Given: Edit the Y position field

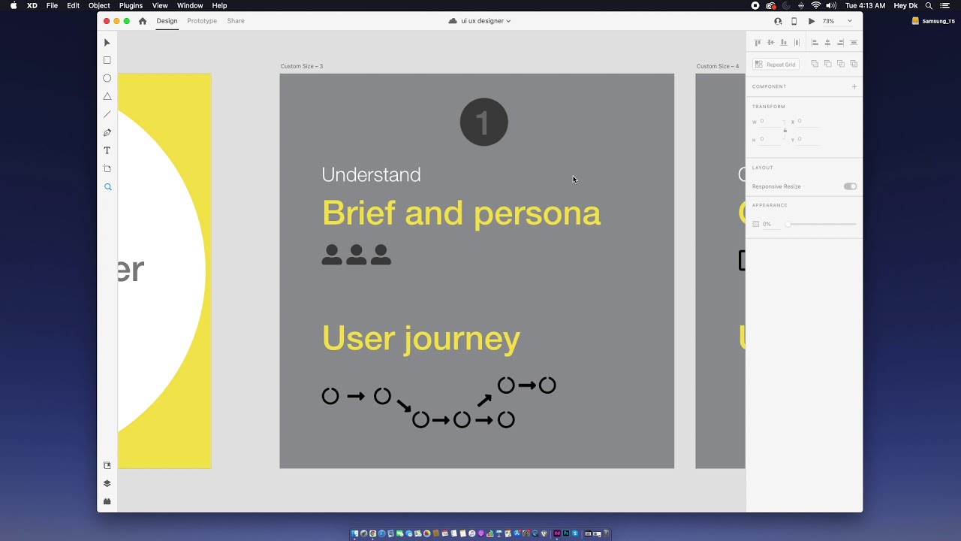Looking at the screenshot, I should point(808,139).
